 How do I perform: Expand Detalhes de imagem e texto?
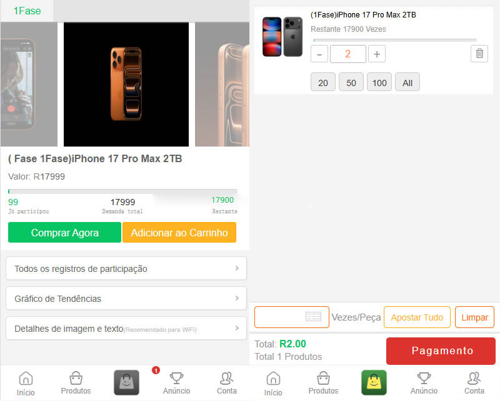click(x=126, y=328)
